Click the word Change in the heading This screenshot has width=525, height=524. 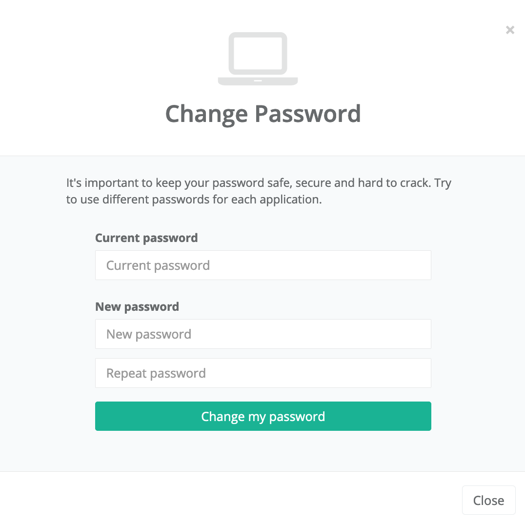[x=207, y=114]
